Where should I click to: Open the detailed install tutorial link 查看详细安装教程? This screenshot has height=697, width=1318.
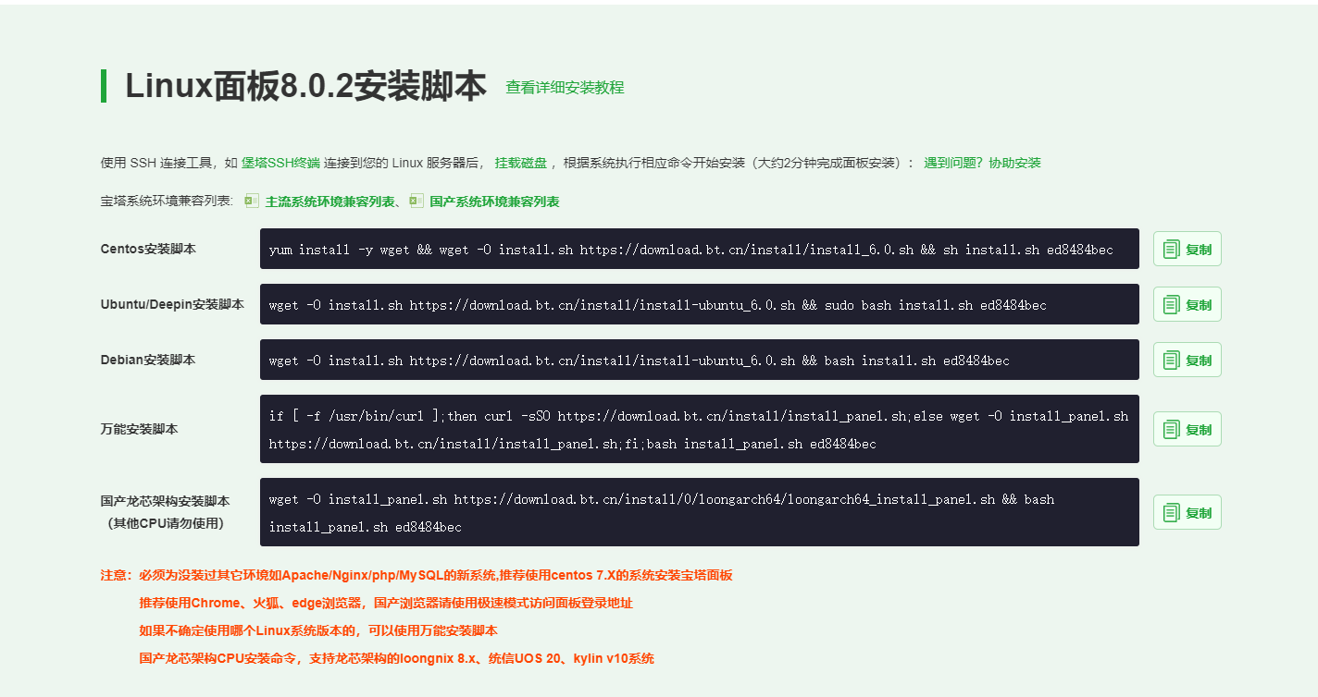click(x=565, y=87)
